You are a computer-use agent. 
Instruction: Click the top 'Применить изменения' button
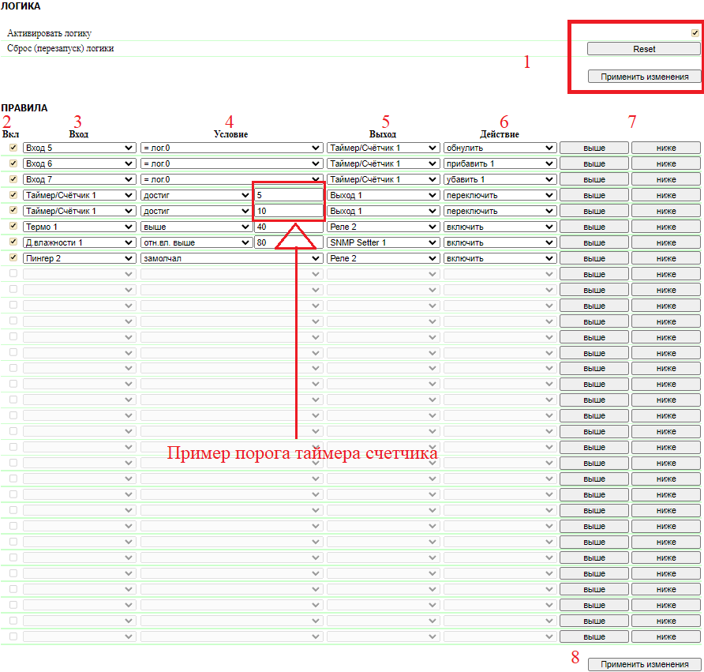[x=644, y=77]
